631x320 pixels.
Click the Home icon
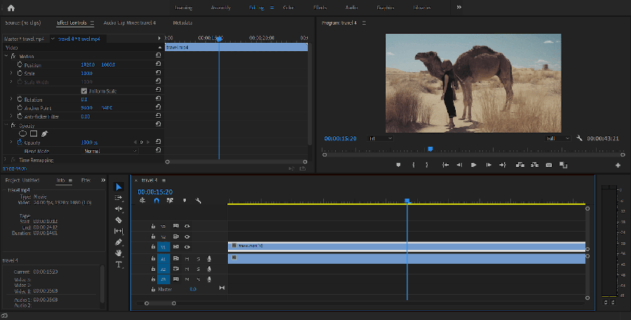click(x=11, y=8)
